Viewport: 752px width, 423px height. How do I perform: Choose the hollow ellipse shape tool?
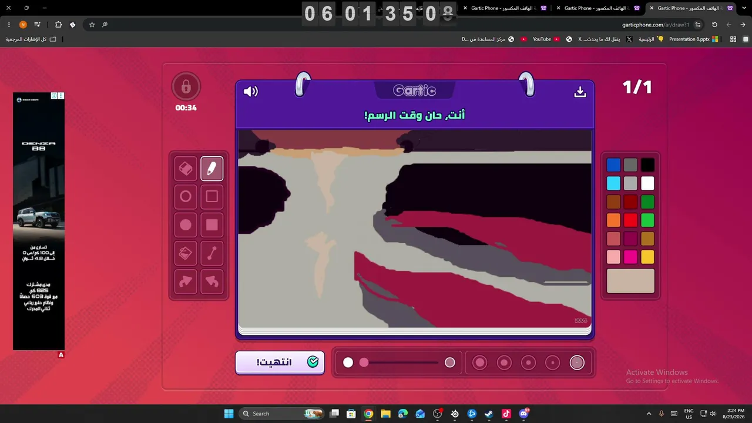point(186,197)
